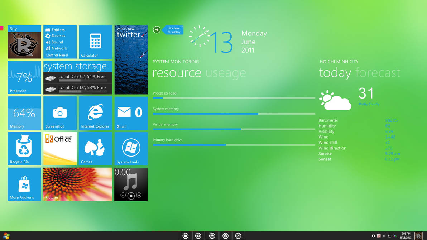Open the speech bubble taskbar icon
427x240 pixels.
pyautogui.click(x=212, y=236)
